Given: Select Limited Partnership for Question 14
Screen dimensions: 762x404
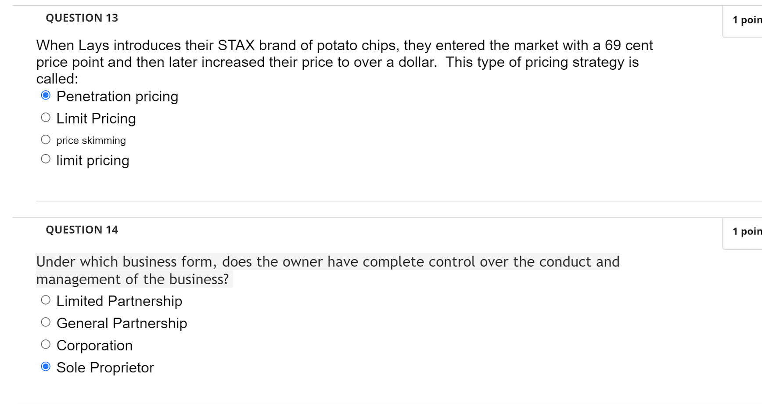Looking at the screenshot, I should coord(45,299).
